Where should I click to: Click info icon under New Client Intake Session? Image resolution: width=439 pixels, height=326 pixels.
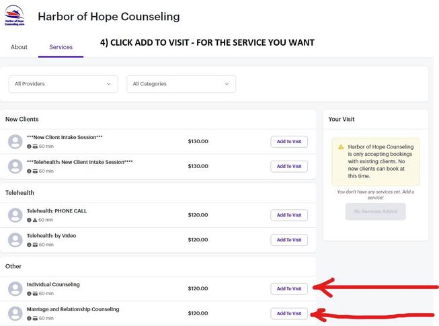click(x=29, y=147)
